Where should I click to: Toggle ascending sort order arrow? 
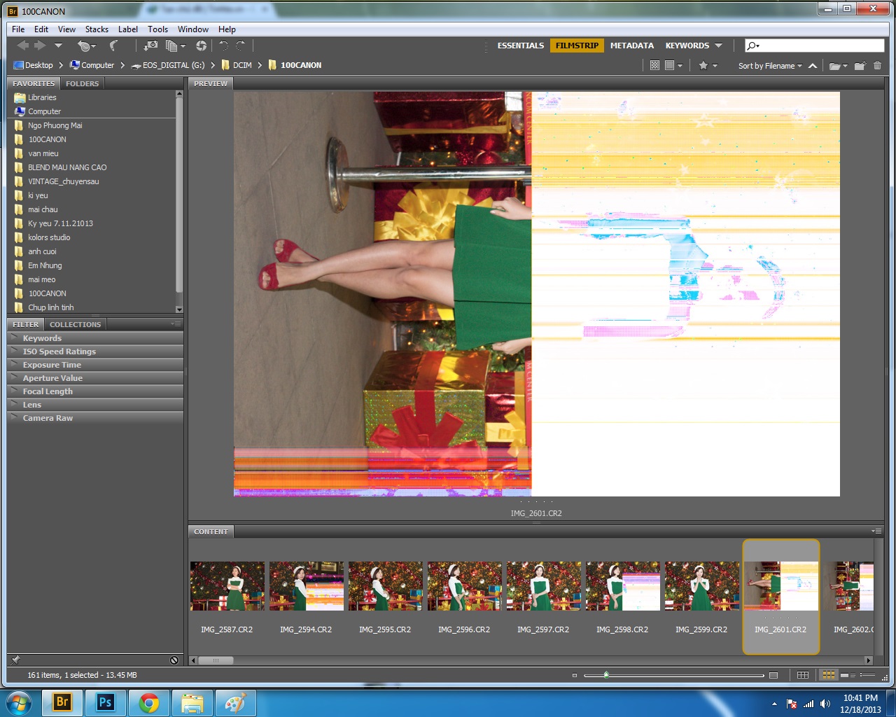[x=813, y=66]
